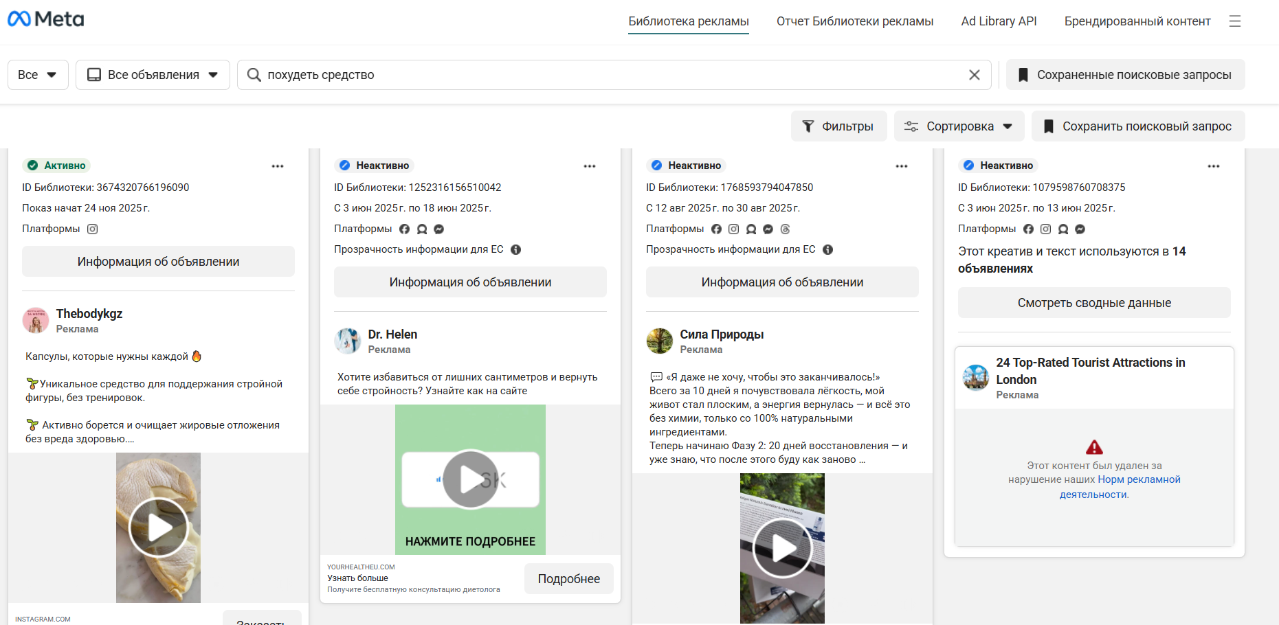
Task: Expand the Все country dropdown
Action: coord(38,75)
